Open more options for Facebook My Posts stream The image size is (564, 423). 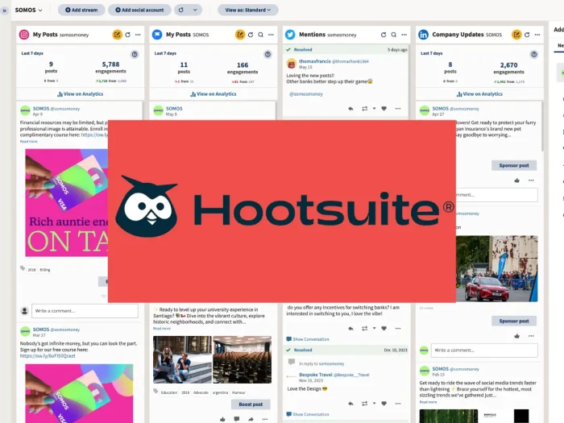271,35
